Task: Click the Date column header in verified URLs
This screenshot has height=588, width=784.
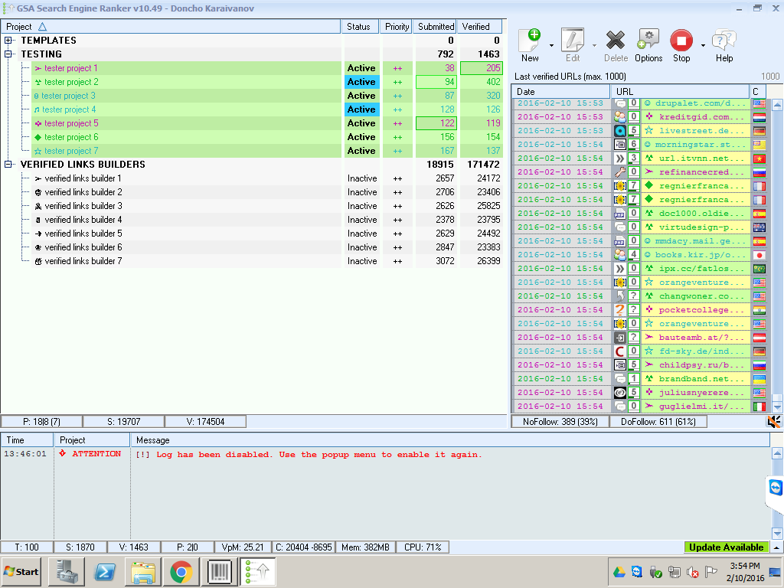Action: pyautogui.click(x=560, y=92)
